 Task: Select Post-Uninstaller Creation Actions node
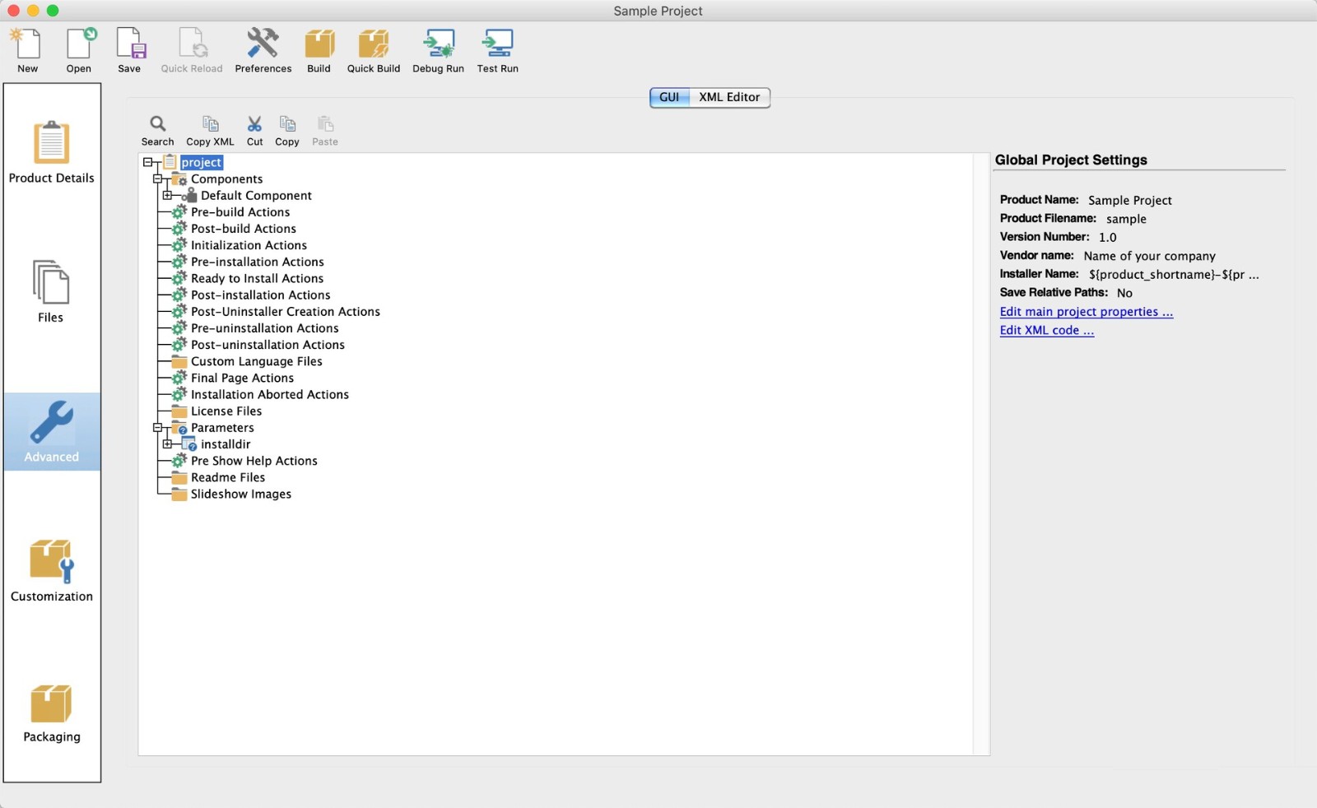point(286,311)
